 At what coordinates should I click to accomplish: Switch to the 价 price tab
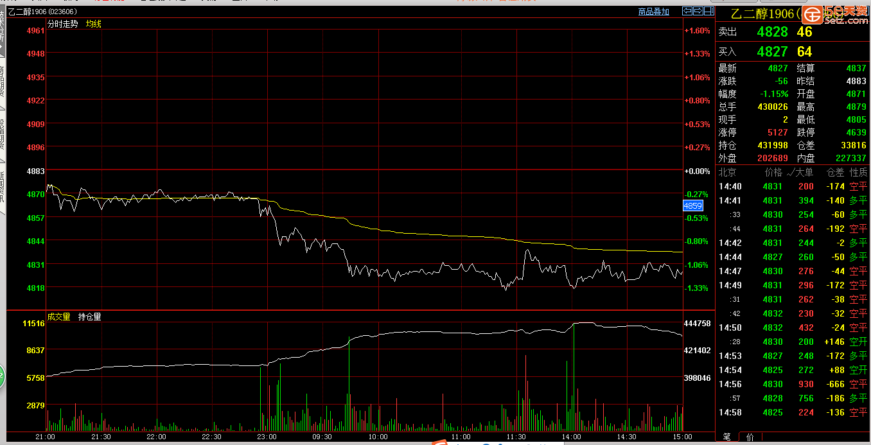[x=750, y=437]
